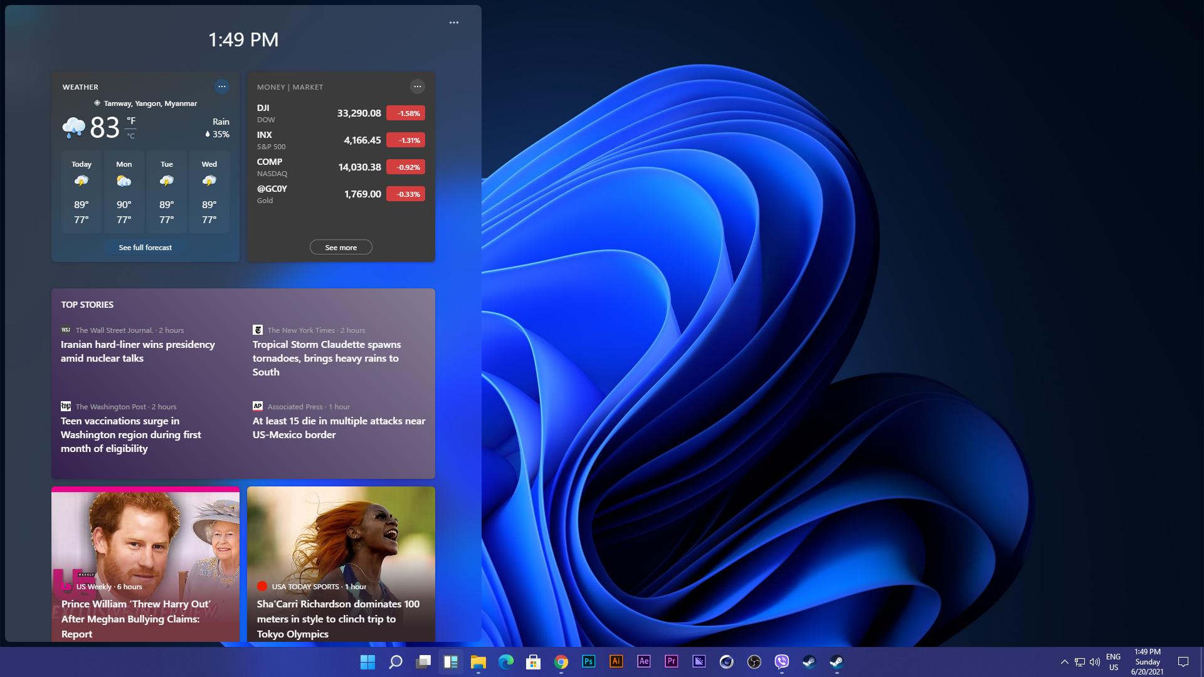Viewport: 1204px width, 677px height.
Task: Open Iranian hard-liner presidency story
Action: (137, 351)
